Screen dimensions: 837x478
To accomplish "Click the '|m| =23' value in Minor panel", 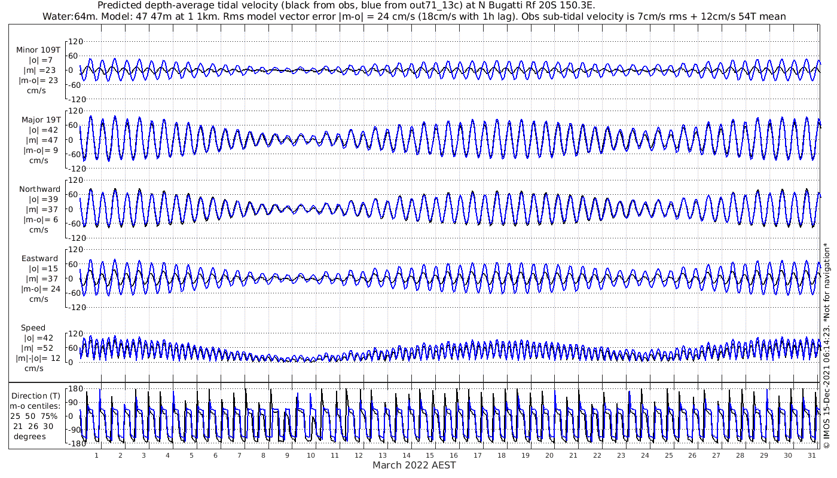I will (41, 71).
